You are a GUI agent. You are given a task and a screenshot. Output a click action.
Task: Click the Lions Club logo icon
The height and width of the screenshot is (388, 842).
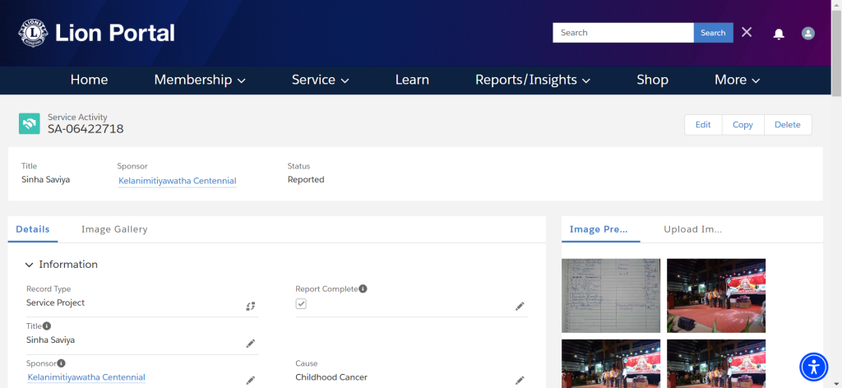pyautogui.click(x=33, y=33)
